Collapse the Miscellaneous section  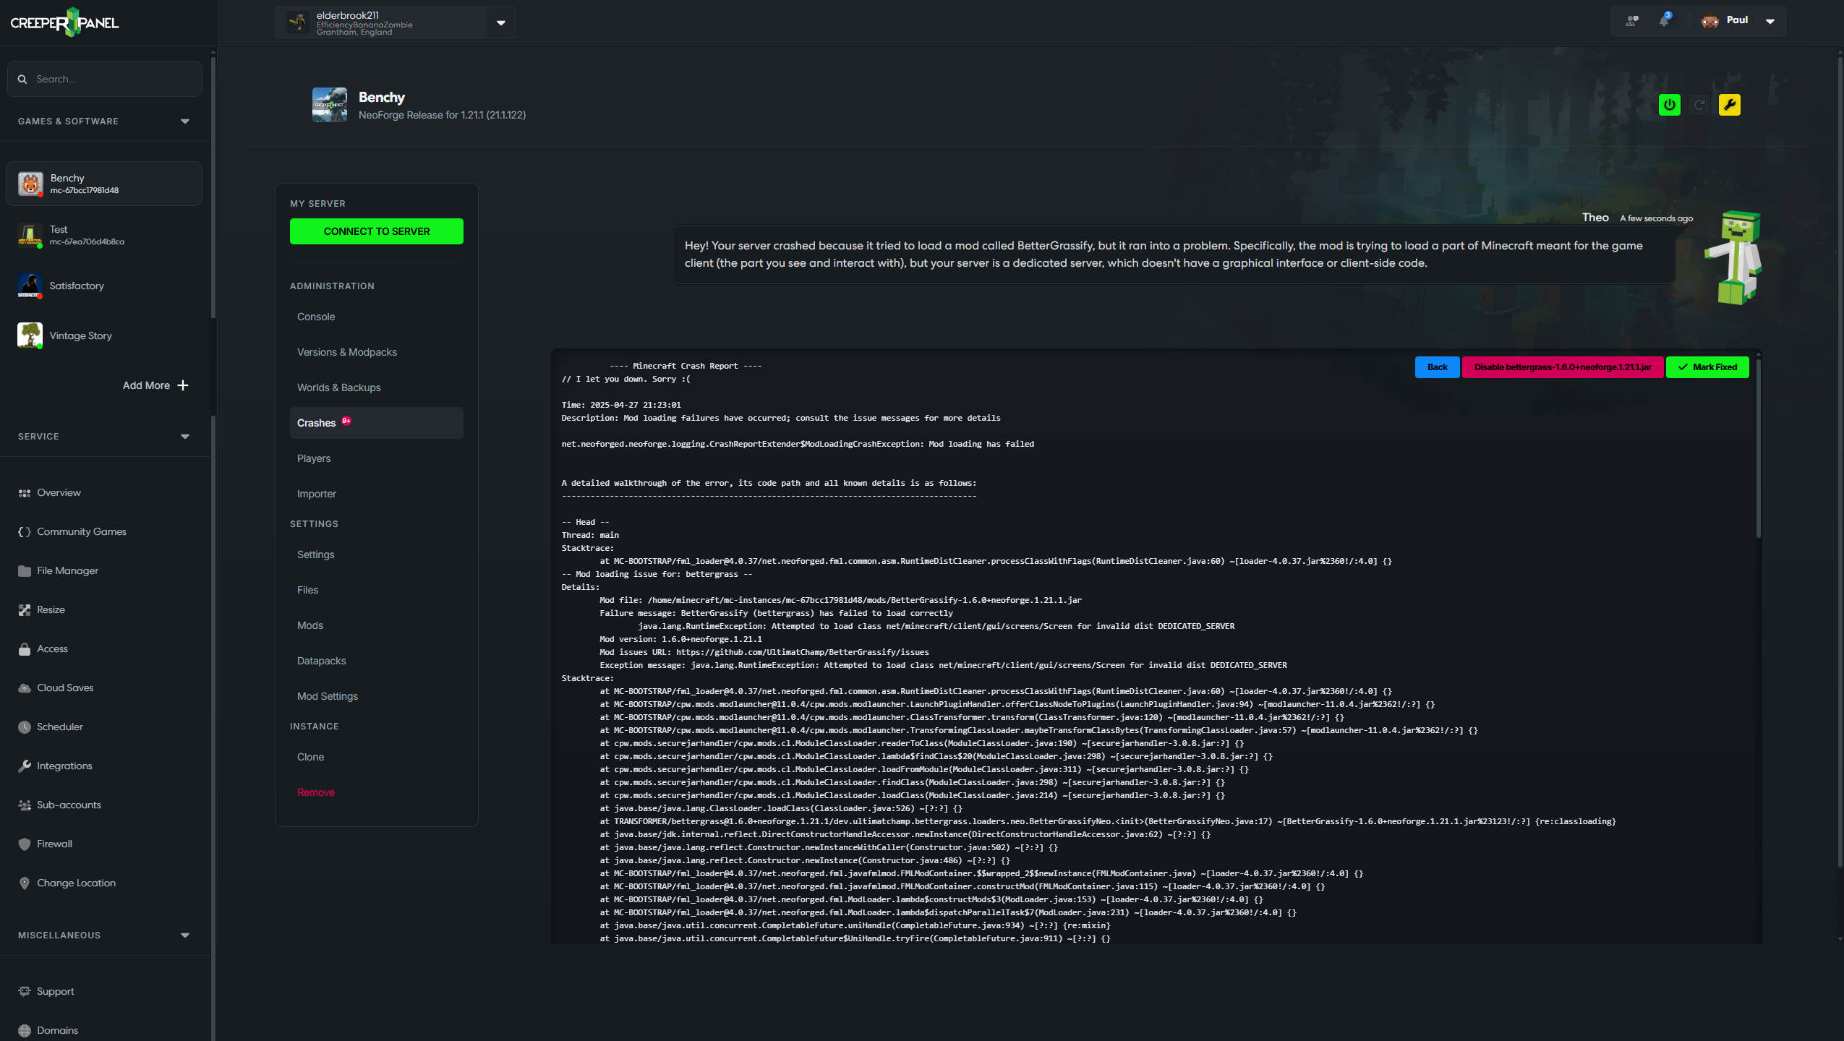coord(185,935)
